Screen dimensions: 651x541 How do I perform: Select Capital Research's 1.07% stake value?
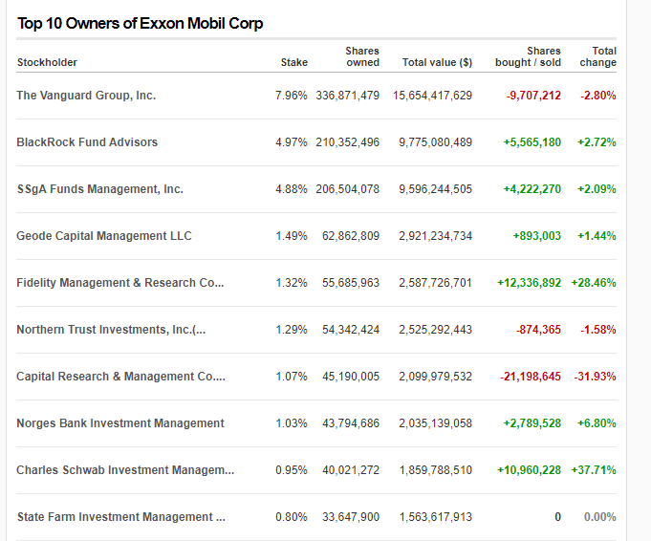[x=292, y=377]
